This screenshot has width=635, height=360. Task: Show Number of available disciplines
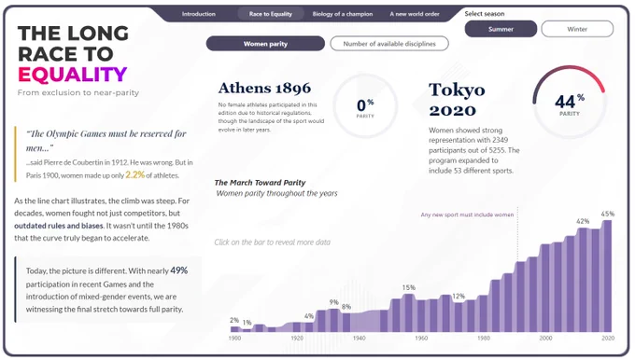pyautogui.click(x=389, y=44)
